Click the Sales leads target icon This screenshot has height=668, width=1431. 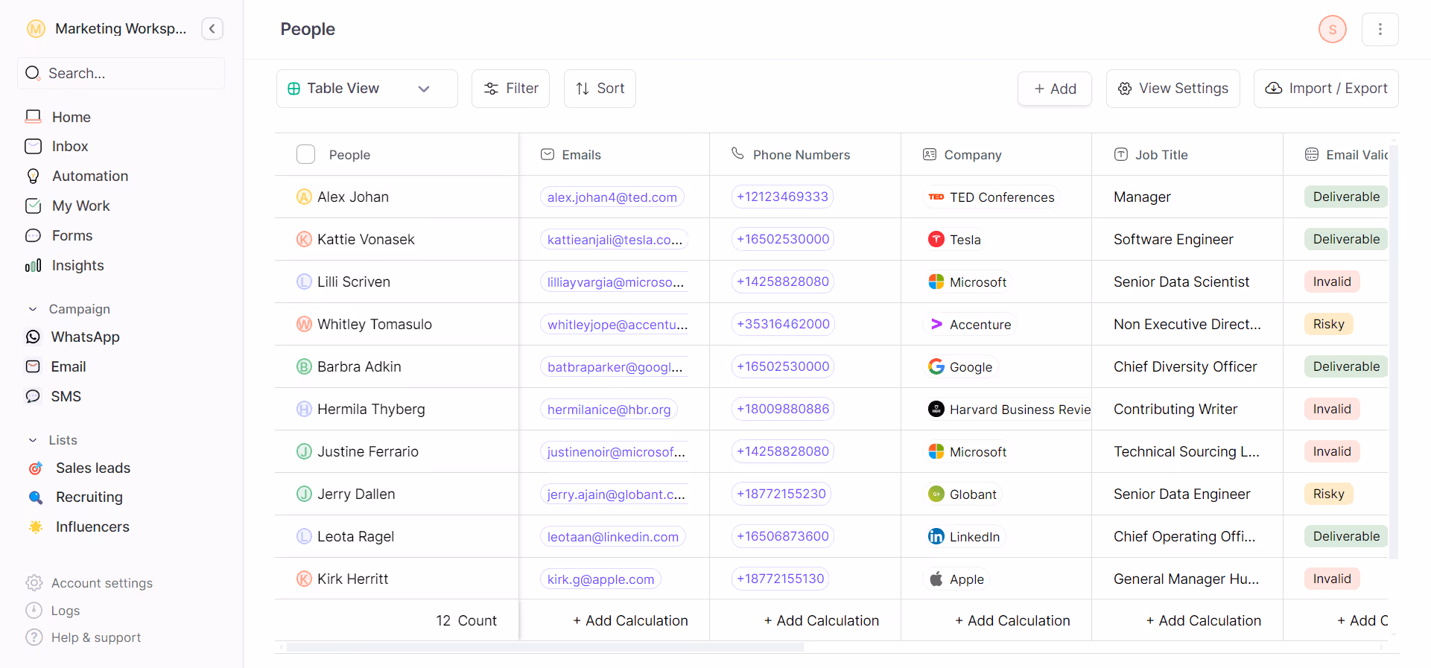(x=35, y=468)
